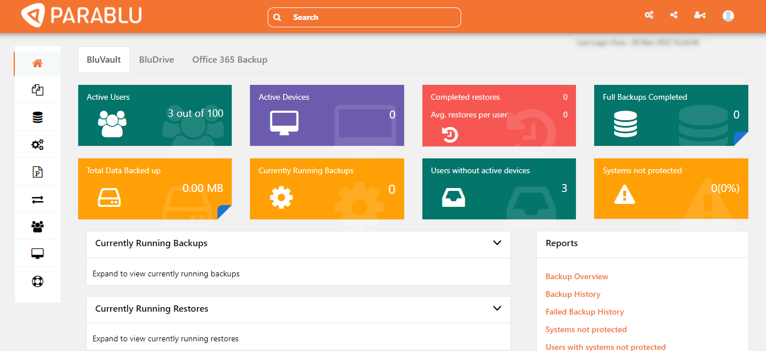
Task: Click the "Avg. restores per user" label
Action: 469,115
